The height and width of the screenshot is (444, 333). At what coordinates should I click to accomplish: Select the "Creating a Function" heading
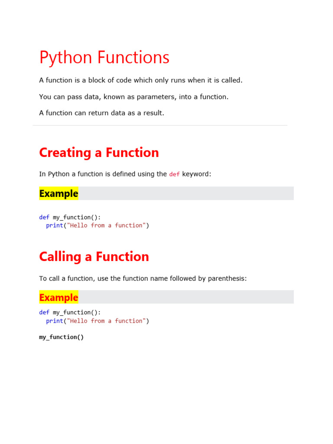99,153
